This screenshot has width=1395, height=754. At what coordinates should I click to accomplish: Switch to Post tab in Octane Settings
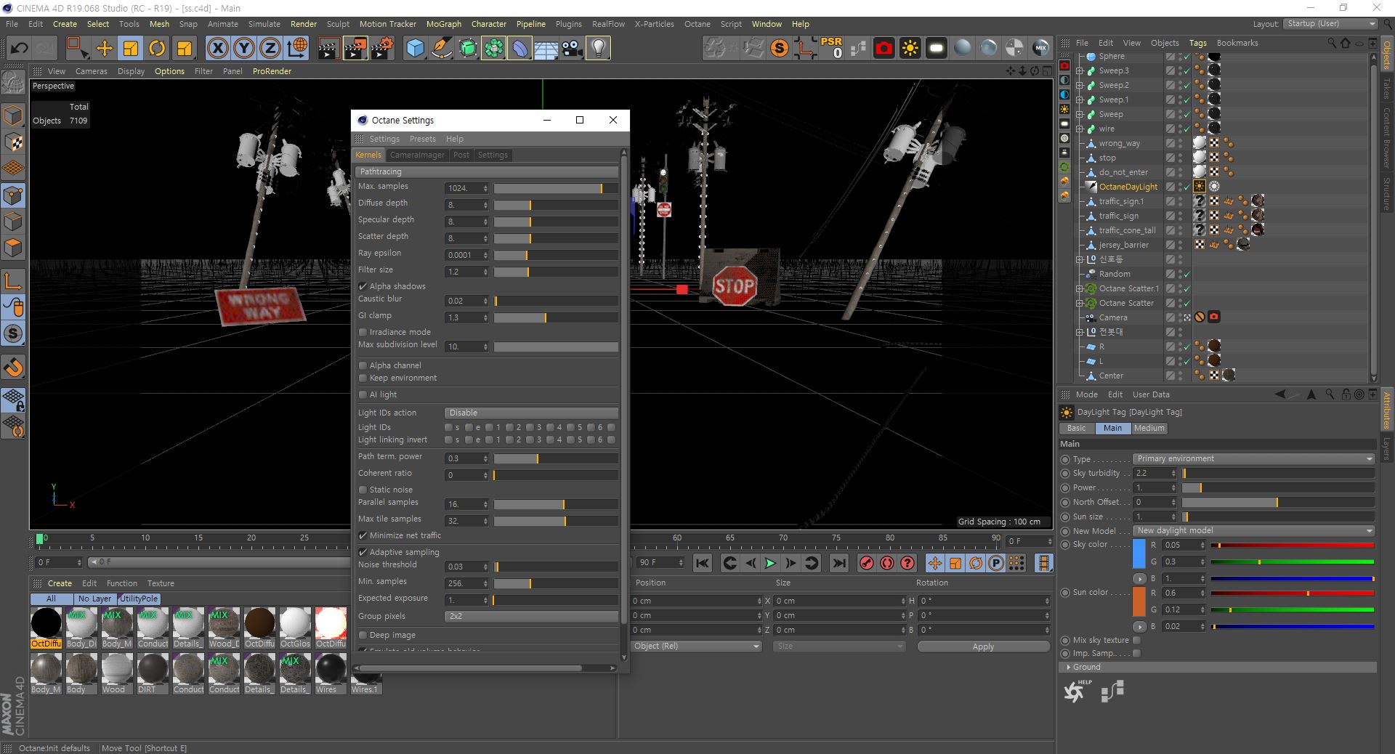[x=461, y=155]
